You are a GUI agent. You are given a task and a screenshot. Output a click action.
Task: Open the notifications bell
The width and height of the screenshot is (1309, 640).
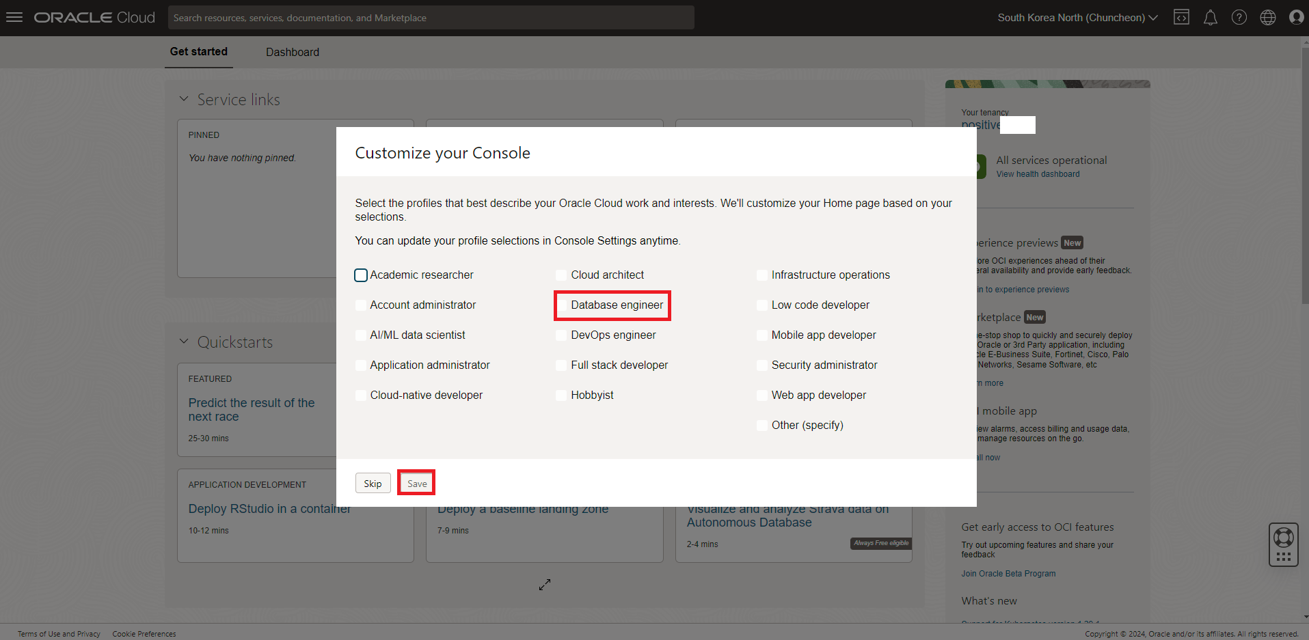tap(1210, 18)
